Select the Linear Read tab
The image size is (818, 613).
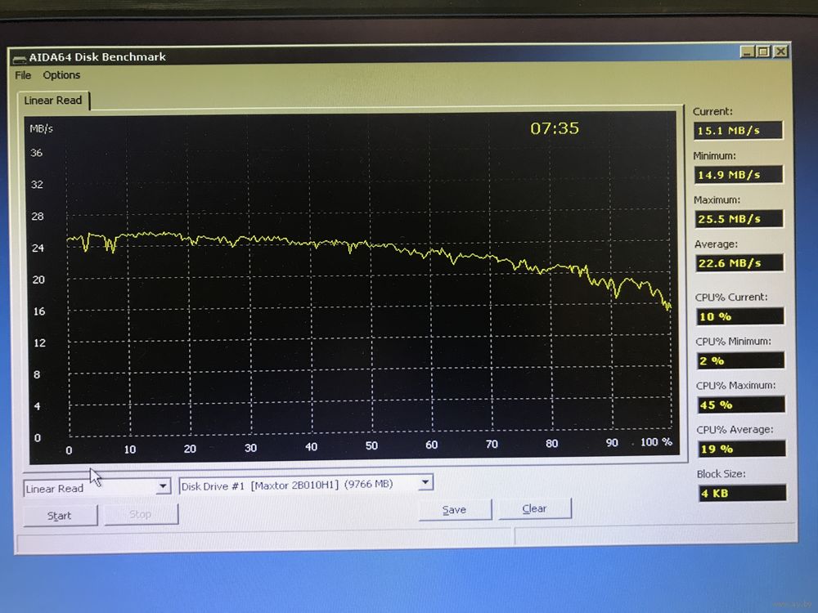pyautogui.click(x=53, y=101)
